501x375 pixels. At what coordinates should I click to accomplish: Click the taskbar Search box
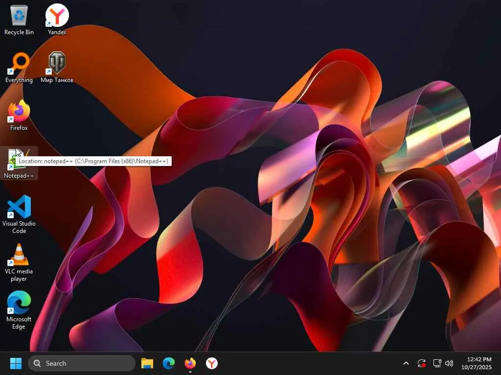(82, 363)
